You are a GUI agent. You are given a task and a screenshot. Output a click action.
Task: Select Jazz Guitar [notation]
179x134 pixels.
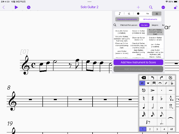(155, 45)
